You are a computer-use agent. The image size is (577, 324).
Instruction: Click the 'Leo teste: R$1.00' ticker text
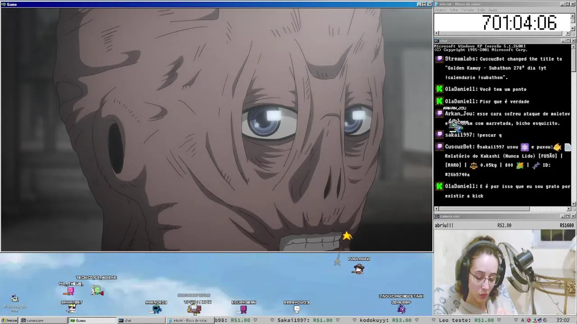click(466, 320)
